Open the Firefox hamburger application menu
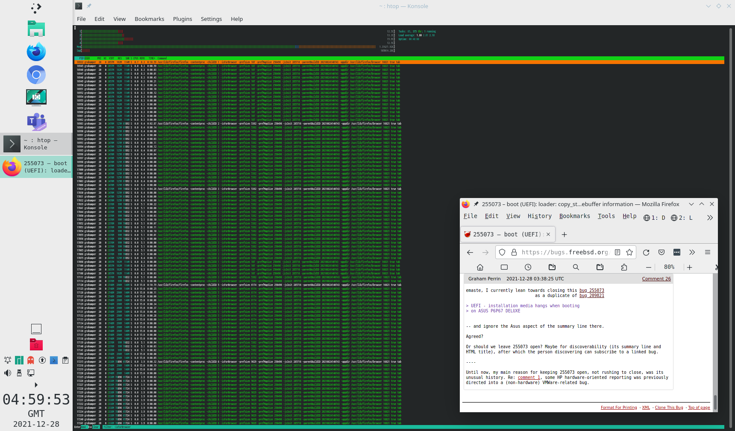Viewport: 735px width, 431px height. click(x=707, y=252)
